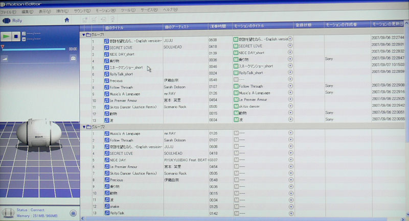
Task: Click first toolbar icon after Home
Action: tap(85, 19)
